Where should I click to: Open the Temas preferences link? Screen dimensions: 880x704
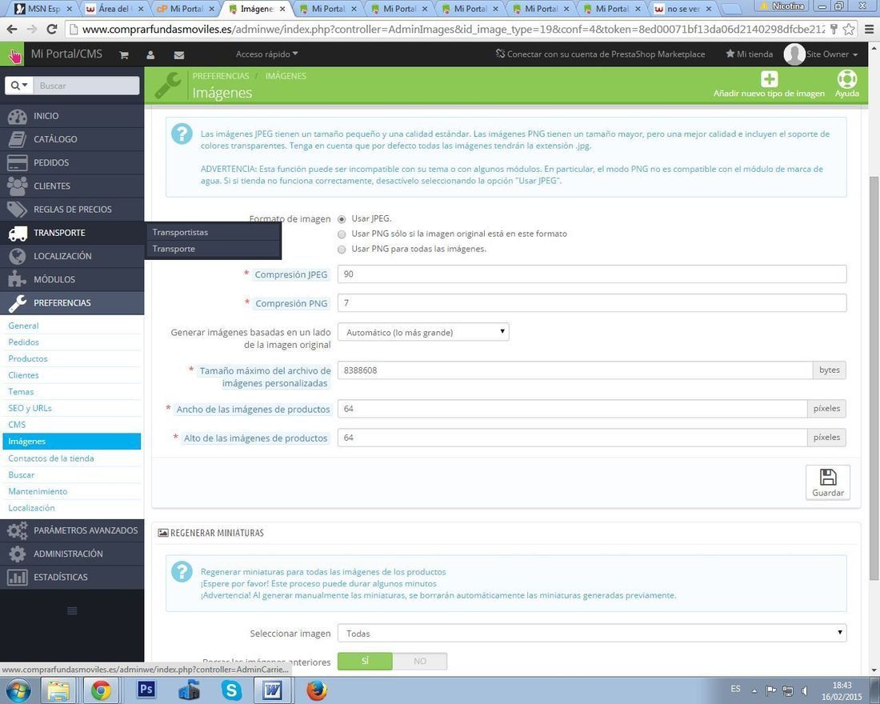[x=21, y=392]
